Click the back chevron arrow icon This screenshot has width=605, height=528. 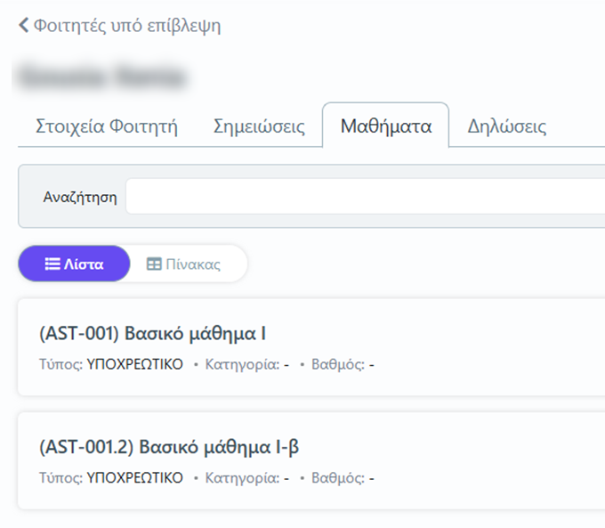tap(23, 26)
